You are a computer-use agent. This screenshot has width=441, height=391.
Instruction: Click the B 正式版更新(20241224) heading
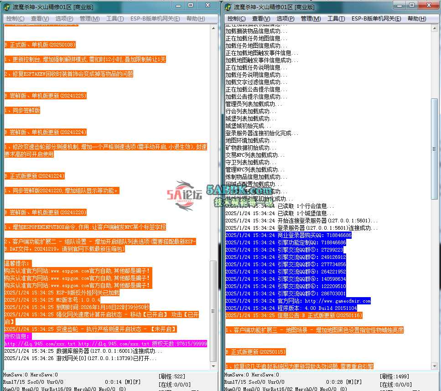(34, 176)
